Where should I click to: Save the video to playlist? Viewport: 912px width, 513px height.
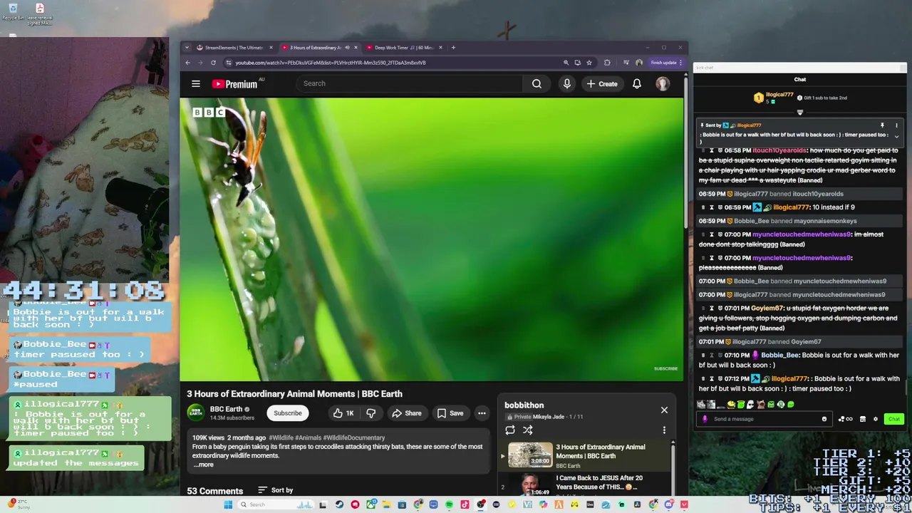click(450, 413)
